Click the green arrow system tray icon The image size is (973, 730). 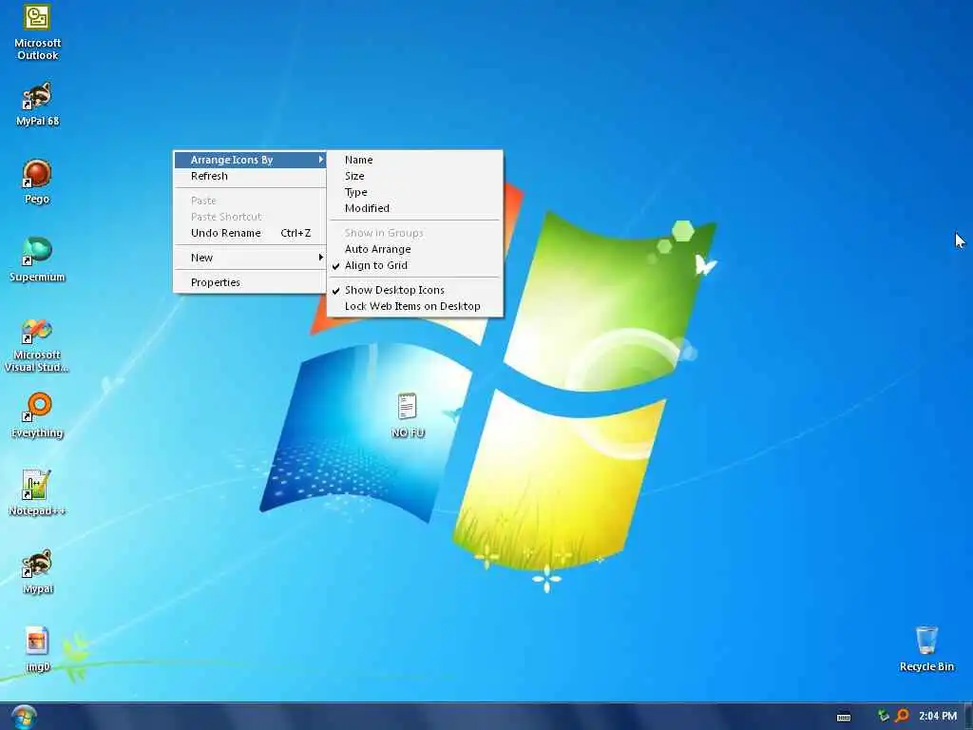click(x=883, y=716)
